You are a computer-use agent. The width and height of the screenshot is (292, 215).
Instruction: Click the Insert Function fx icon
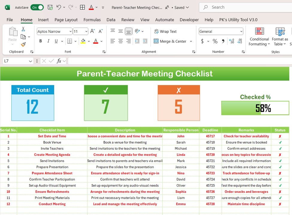[x=59, y=61]
